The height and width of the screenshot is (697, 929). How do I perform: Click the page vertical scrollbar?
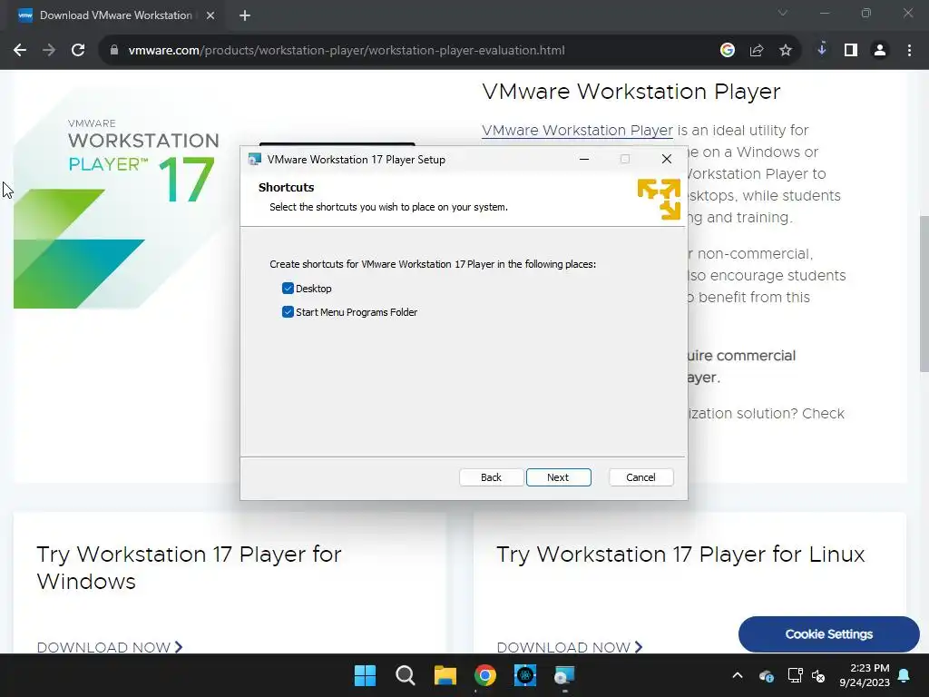[924, 293]
